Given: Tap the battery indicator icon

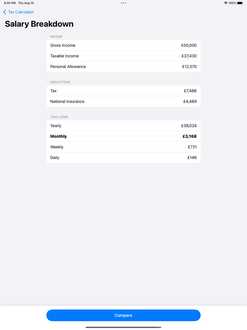Looking at the screenshot, I should (x=241, y=3).
